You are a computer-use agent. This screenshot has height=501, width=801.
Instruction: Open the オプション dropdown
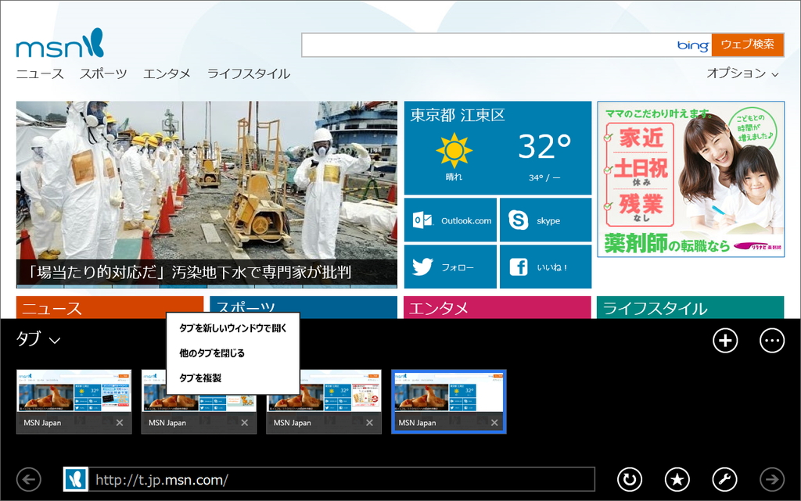[x=743, y=73]
